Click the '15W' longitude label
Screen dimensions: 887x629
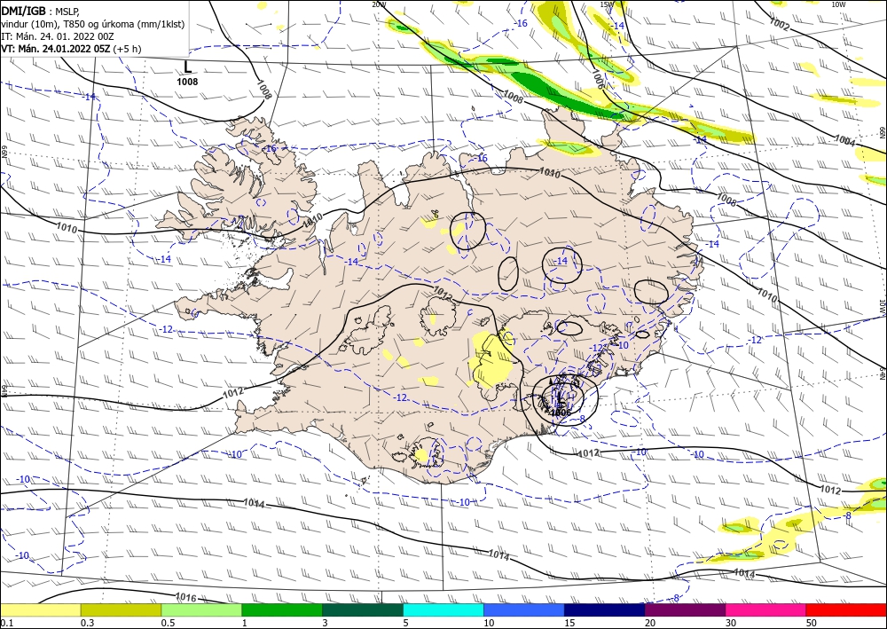[x=607, y=4]
